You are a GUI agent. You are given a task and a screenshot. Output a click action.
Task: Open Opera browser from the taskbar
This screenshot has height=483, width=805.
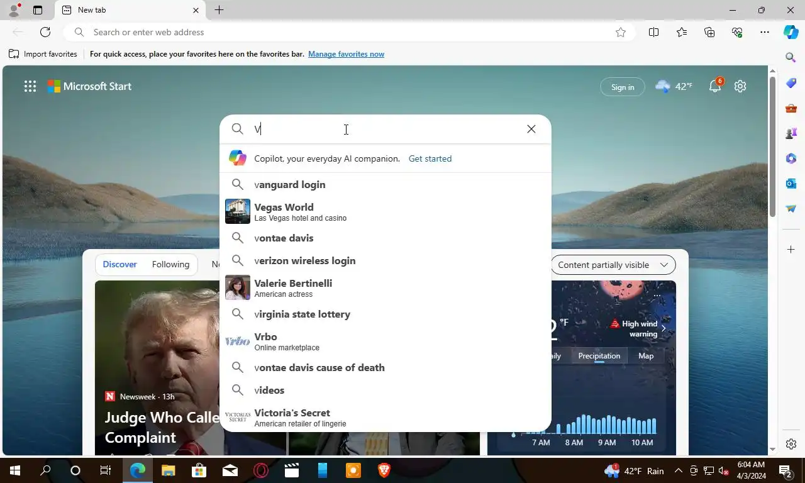point(260,470)
